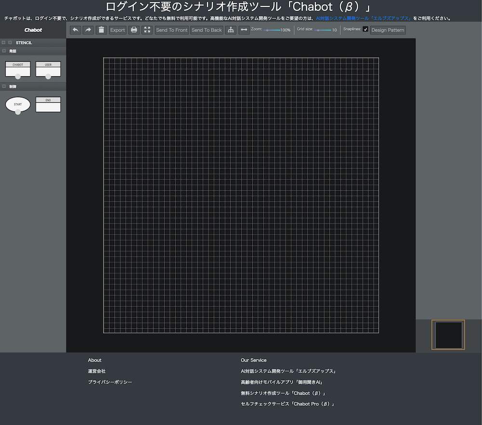Collapse all groups with the STENCIL x icon
The image size is (482, 425).
pos(10,42)
